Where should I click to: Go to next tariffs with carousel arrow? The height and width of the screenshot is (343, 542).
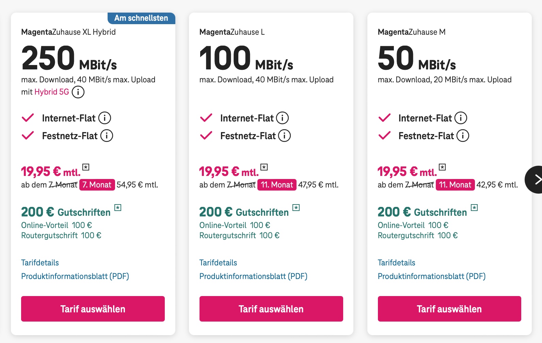535,180
